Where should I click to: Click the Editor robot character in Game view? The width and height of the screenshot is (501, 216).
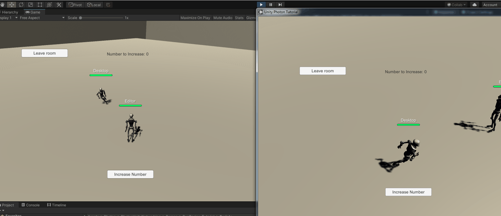coord(131,128)
